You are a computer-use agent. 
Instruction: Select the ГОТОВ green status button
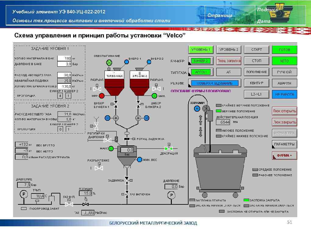pyautogui.click(x=284, y=50)
